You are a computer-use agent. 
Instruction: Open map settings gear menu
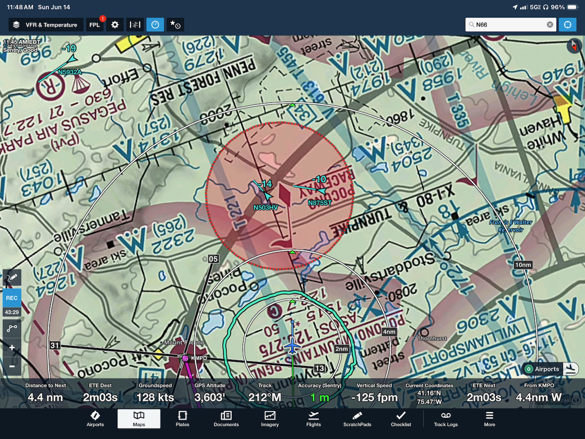coord(115,25)
